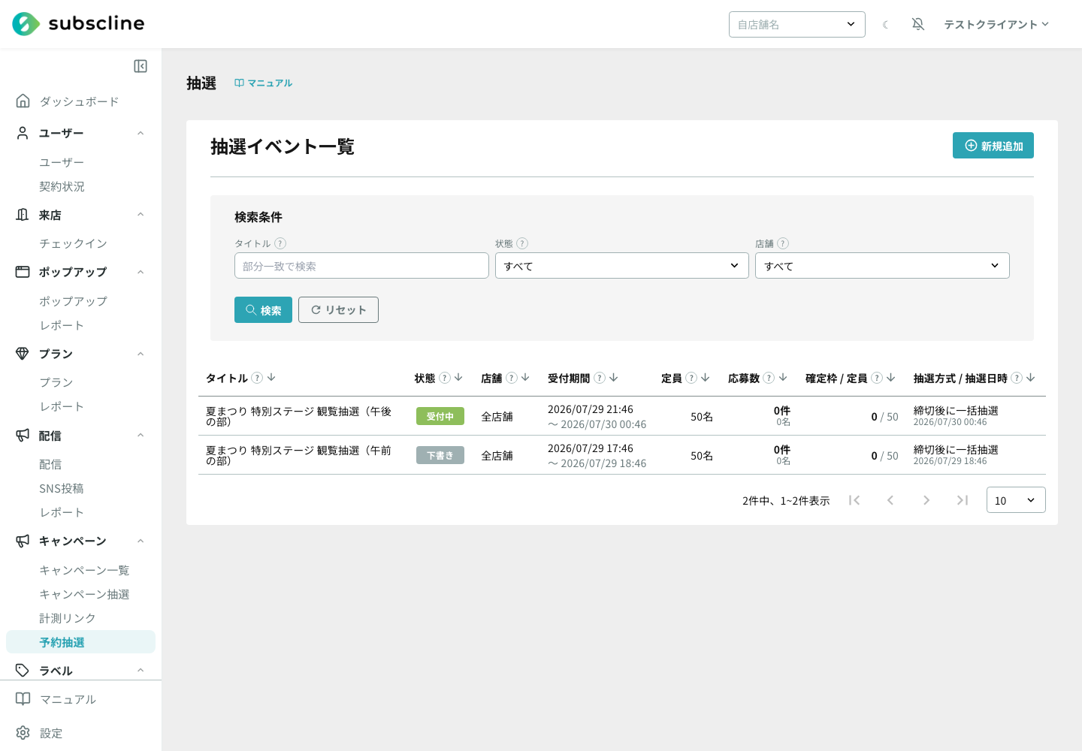
Task: Click the リセット button
Action: pyautogui.click(x=338, y=310)
